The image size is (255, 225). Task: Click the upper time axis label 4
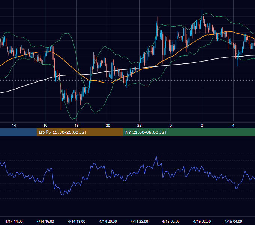pyautogui.click(x=233, y=126)
